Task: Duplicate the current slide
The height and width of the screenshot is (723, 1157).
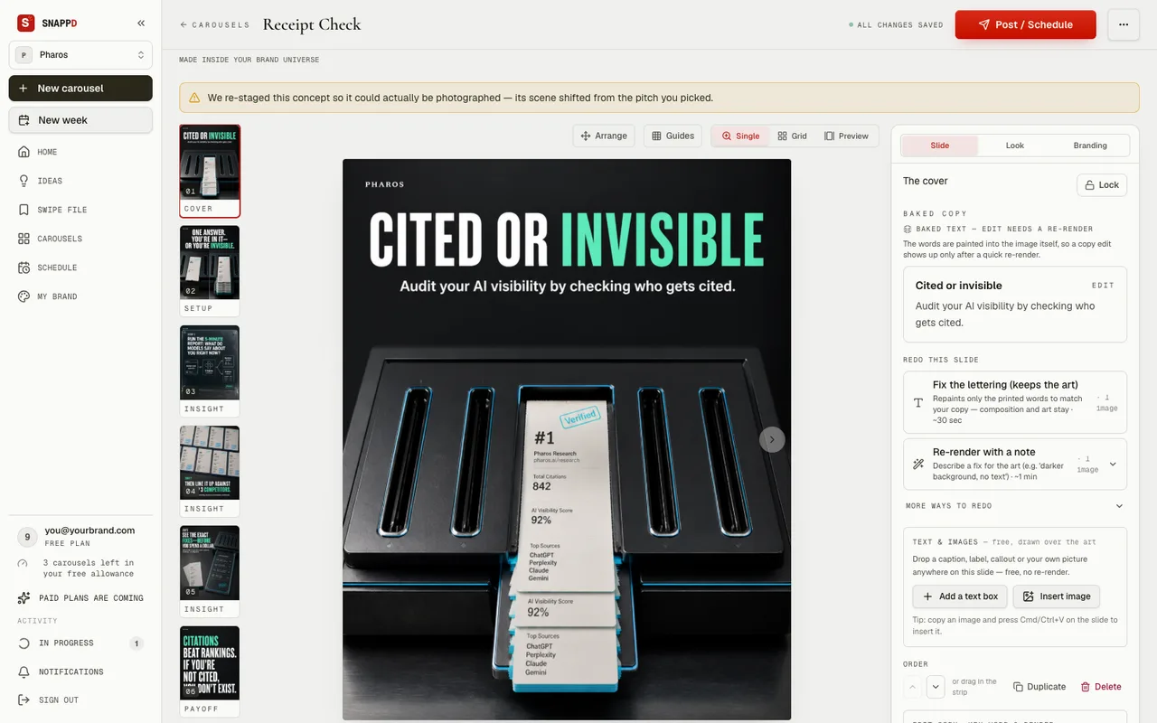Action: pyautogui.click(x=1039, y=687)
